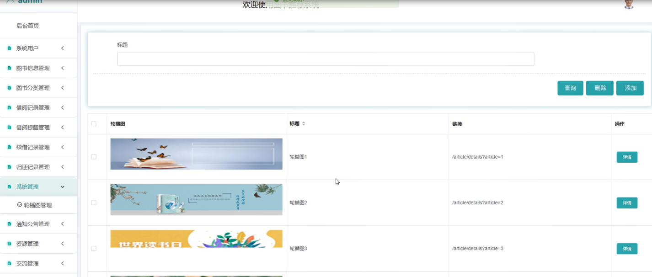This screenshot has width=652, height=277.
Task: Click the 轮播图2 title cell
Action: 298,202
